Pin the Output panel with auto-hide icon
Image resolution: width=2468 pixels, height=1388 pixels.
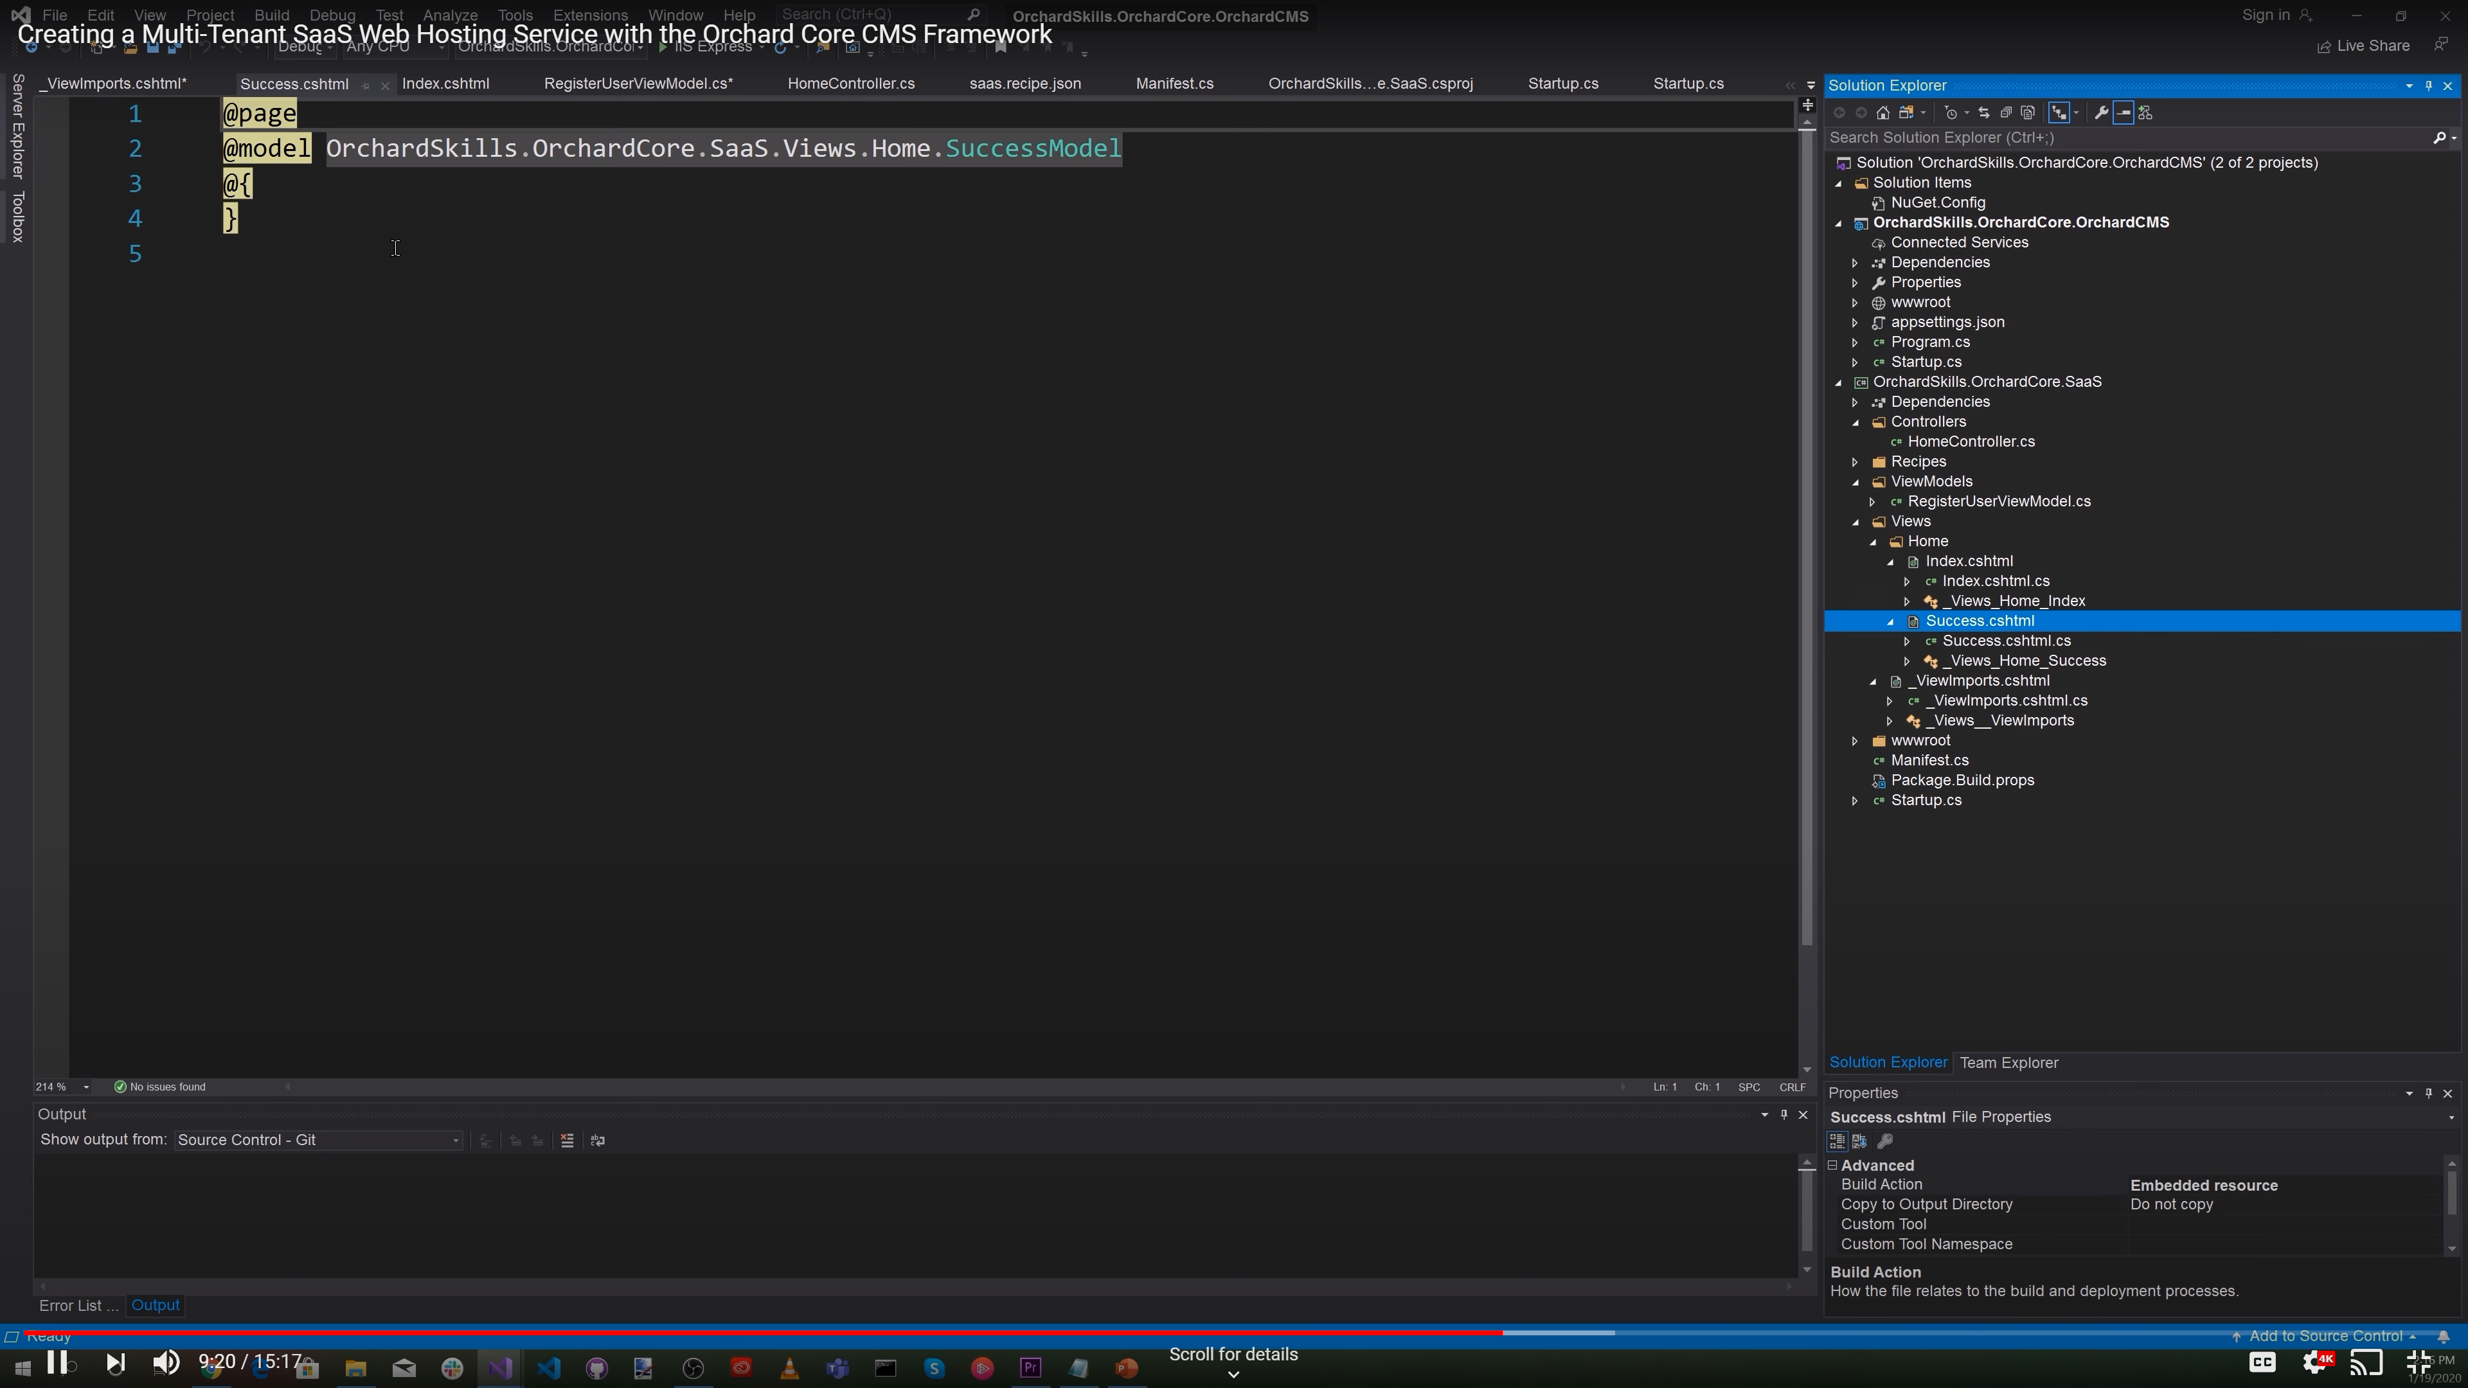[1784, 1114]
